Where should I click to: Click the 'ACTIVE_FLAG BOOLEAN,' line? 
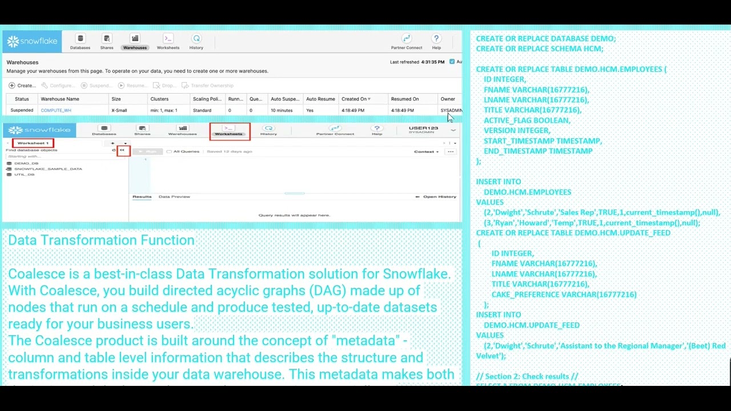tap(527, 120)
